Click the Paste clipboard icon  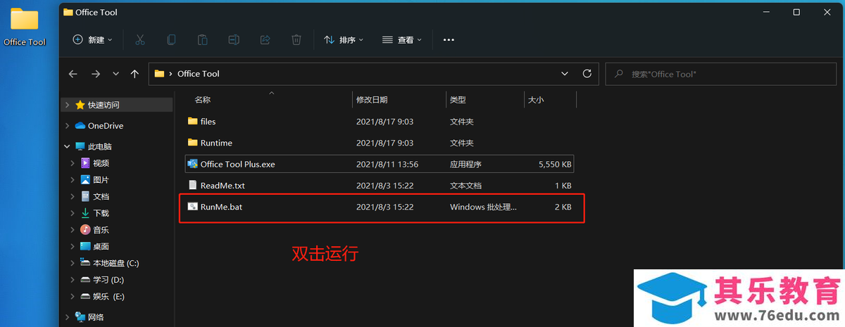click(x=202, y=40)
